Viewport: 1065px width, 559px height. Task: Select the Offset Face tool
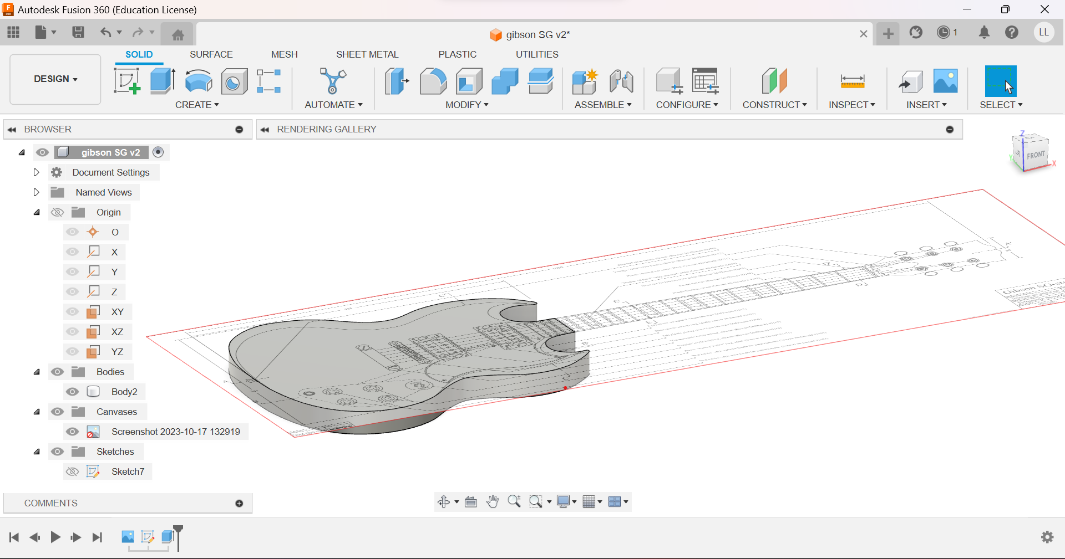coord(541,81)
